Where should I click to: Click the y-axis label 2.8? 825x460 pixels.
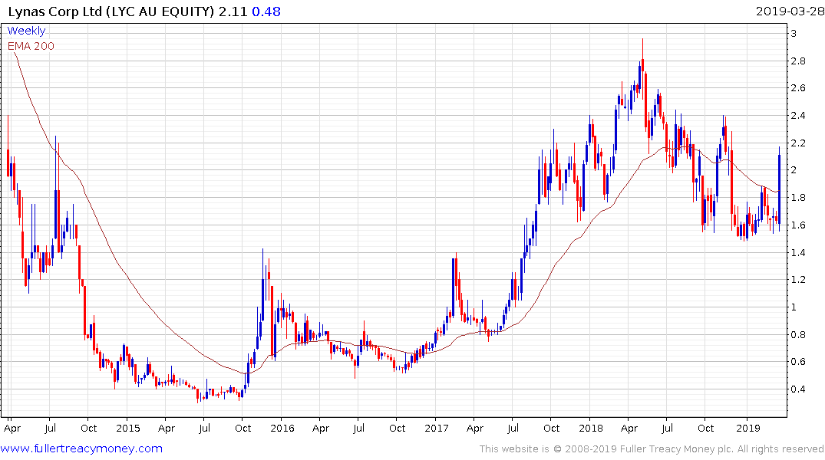(798, 61)
